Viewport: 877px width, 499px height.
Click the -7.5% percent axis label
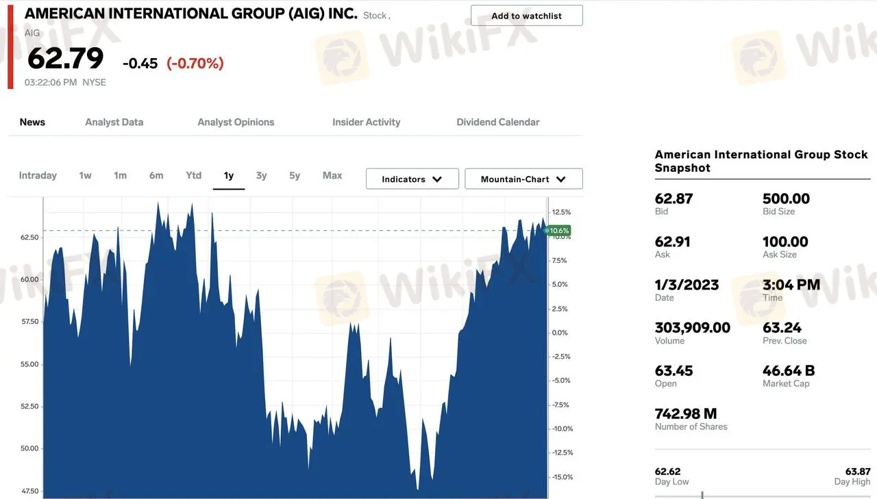[561, 405]
